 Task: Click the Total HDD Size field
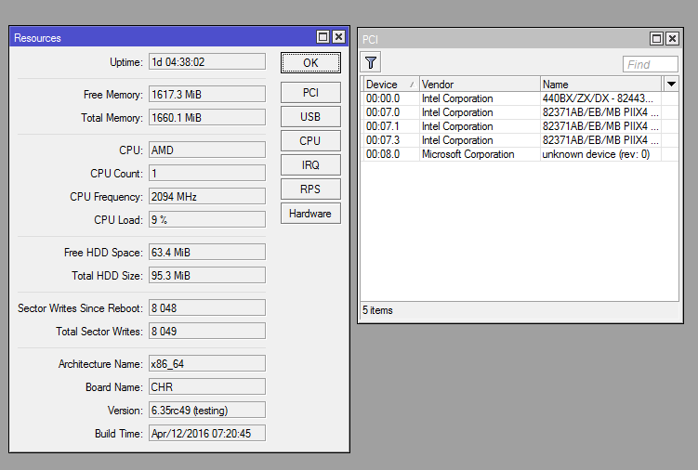[207, 275]
